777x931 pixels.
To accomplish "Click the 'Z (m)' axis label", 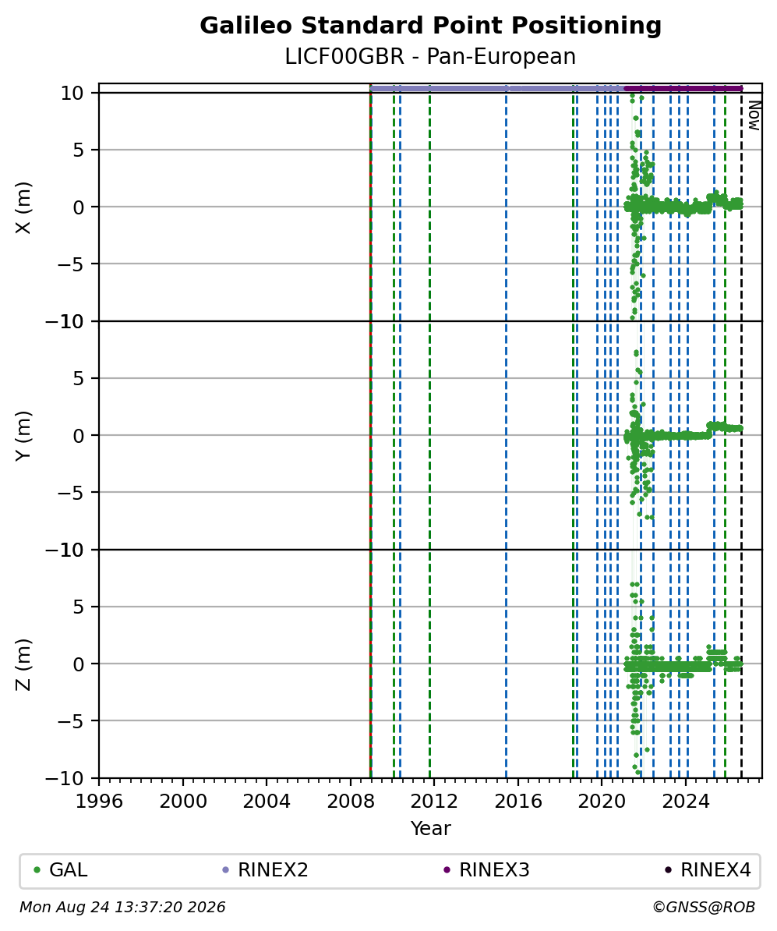I will point(23,664).
